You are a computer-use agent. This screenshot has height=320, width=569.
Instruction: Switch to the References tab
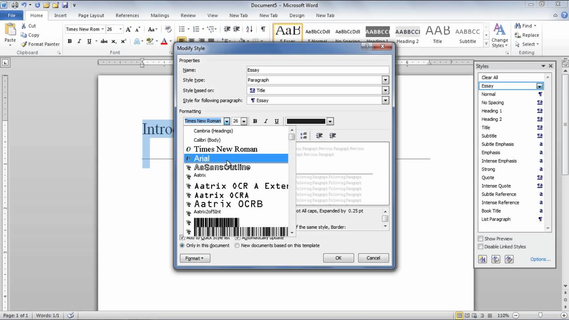127,16
